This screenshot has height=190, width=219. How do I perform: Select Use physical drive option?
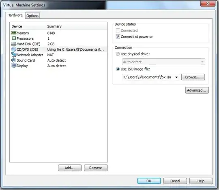[118, 54]
